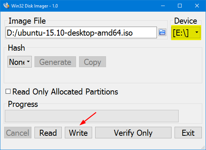Image resolution: width=206 pixels, height=150 pixels.
Task: Close the Win32 Disk Imager window
Action: click(x=197, y=6)
